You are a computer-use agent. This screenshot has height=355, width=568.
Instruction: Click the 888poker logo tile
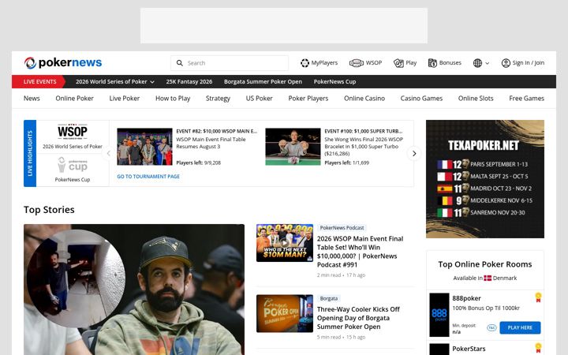coord(439,315)
